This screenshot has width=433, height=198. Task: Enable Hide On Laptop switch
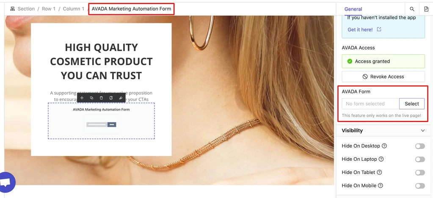click(420, 159)
